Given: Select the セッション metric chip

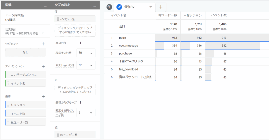Looking at the screenshot, I should tap(25, 105).
